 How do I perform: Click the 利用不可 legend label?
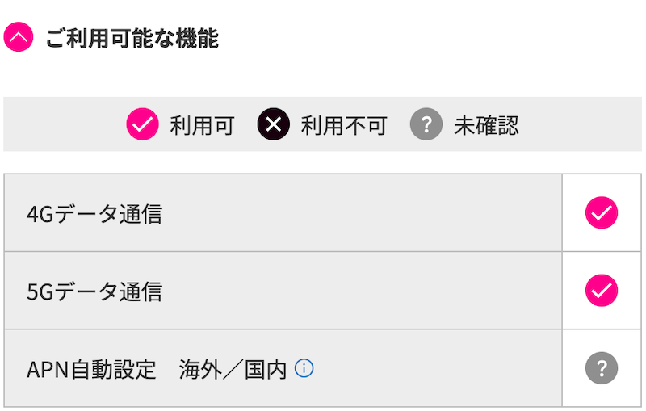[344, 126]
